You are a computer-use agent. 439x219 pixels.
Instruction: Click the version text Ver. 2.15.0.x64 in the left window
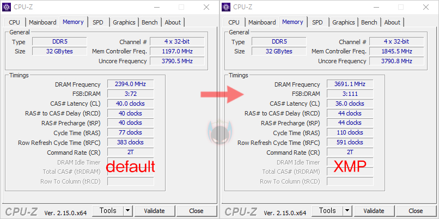coord(65,213)
